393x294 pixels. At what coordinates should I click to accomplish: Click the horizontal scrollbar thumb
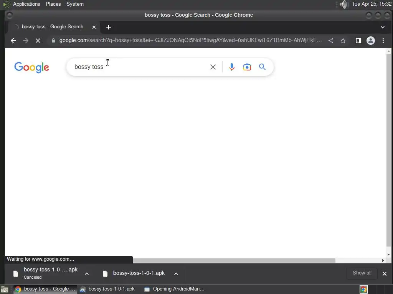[x=234, y=260]
